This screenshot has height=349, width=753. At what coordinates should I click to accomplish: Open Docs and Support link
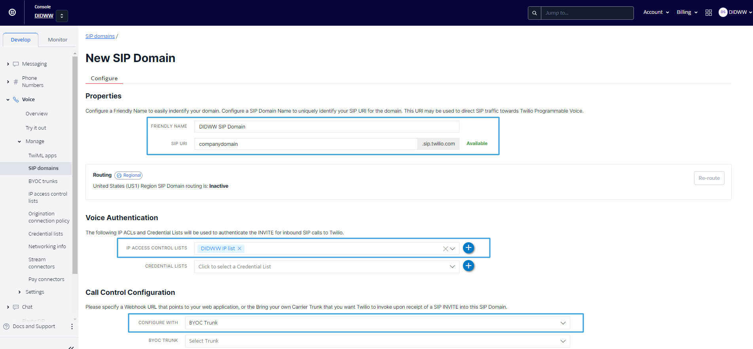point(34,326)
